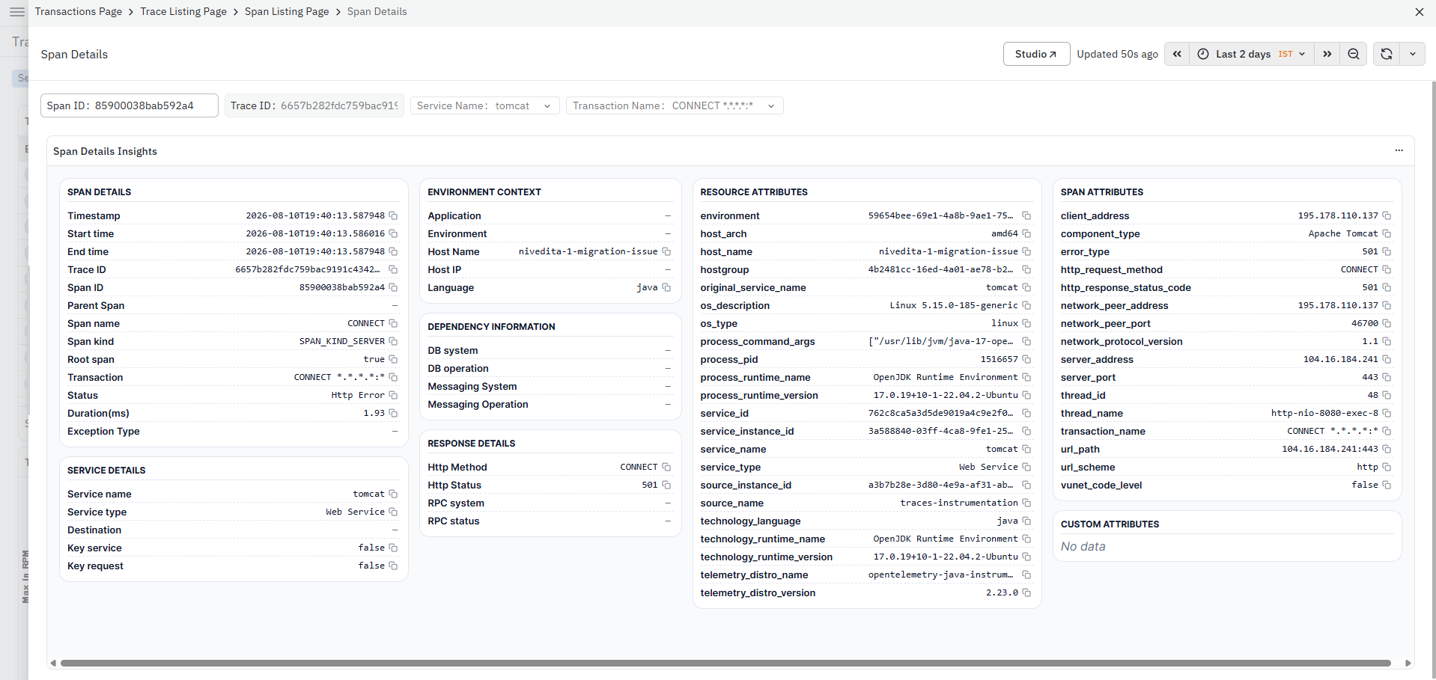The width and height of the screenshot is (1436, 680).
Task: Copy the process_pid value
Action: tap(1026, 359)
